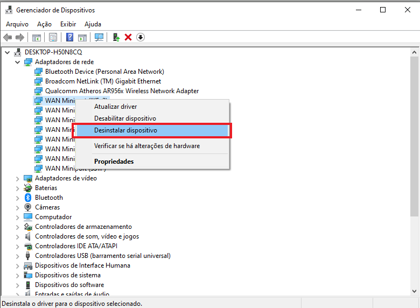Click the Forward arrow toolbar icon
The image size is (420, 308).
pos(20,37)
